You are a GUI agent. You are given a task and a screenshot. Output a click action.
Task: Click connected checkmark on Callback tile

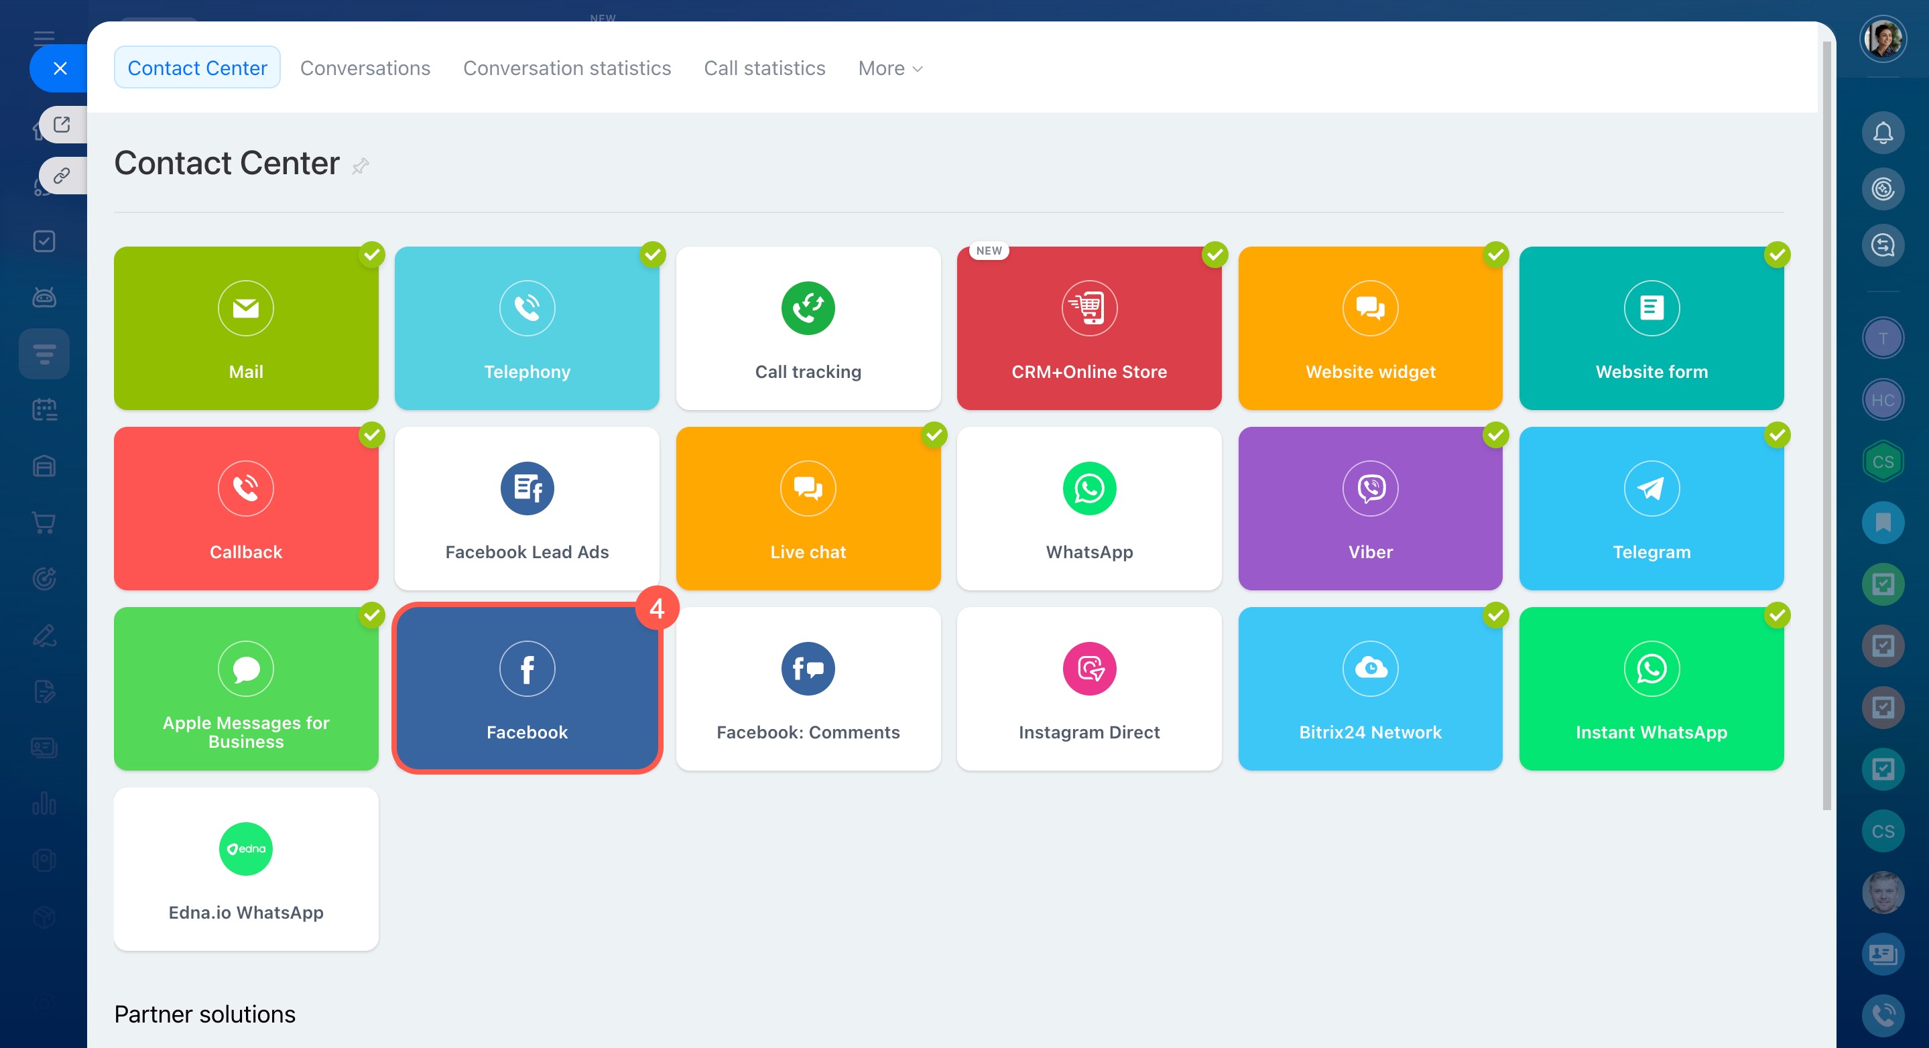[371, 435]
